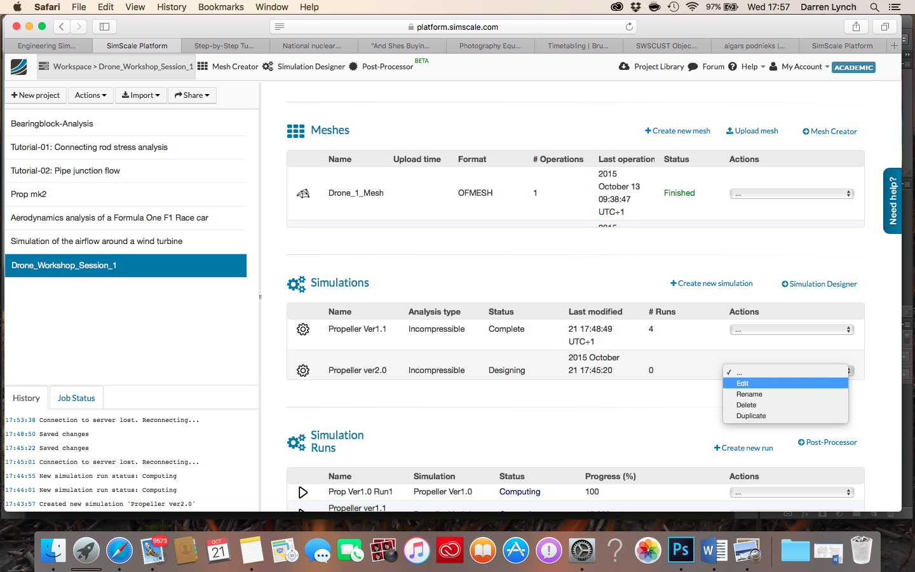Show all tabs with the tab overview icon
This screenshot has height=572, width=915.
point(884,27)
